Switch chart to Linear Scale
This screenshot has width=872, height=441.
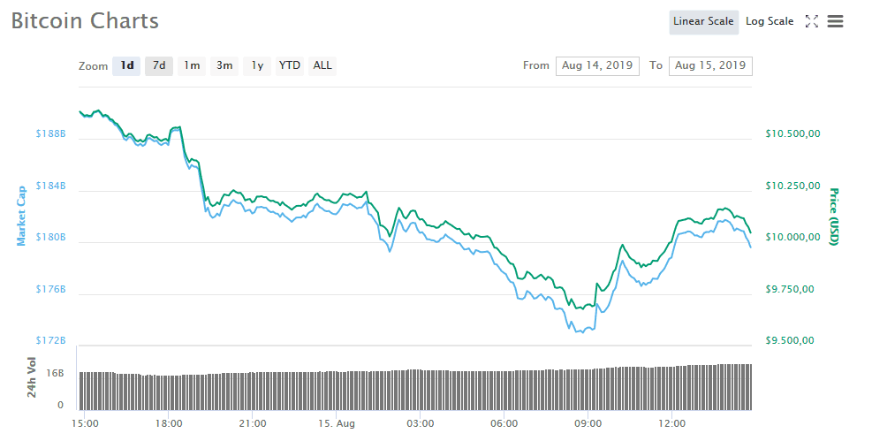(x=703, y=22)
